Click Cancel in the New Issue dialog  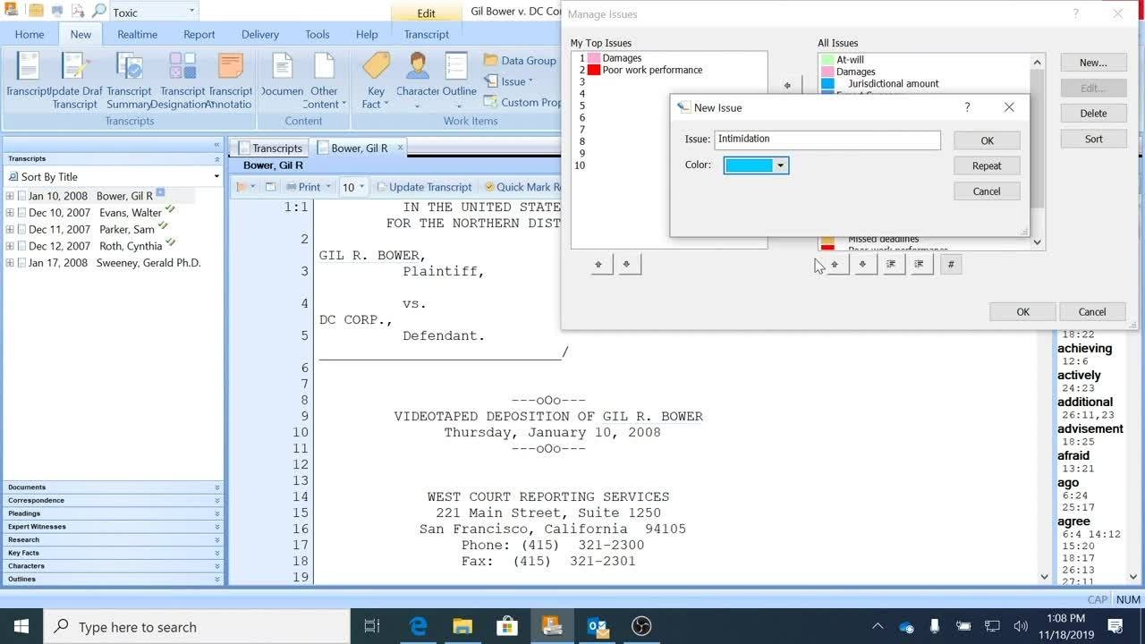coord(986,191)
